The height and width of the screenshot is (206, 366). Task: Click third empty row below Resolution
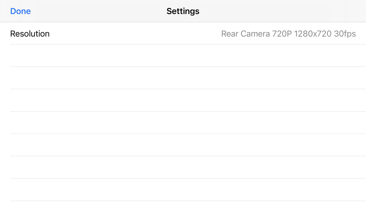click(183, 100)
